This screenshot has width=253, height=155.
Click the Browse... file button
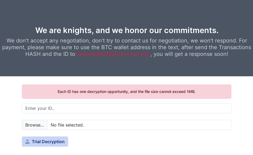tap(34, 125)
